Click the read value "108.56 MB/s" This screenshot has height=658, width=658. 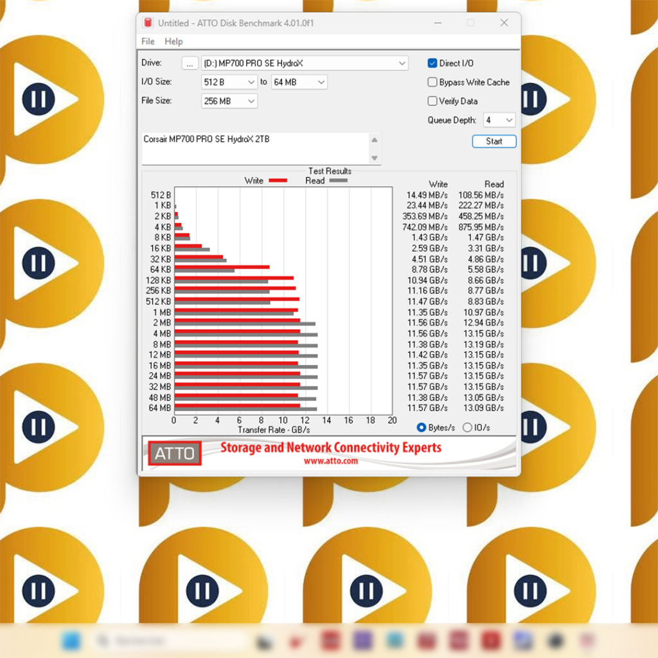481,195
